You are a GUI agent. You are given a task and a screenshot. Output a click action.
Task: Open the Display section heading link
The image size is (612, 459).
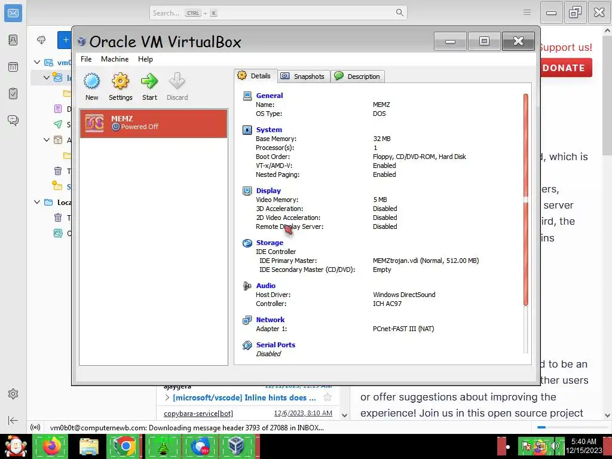pyautogui.click(x=268, y=191)
